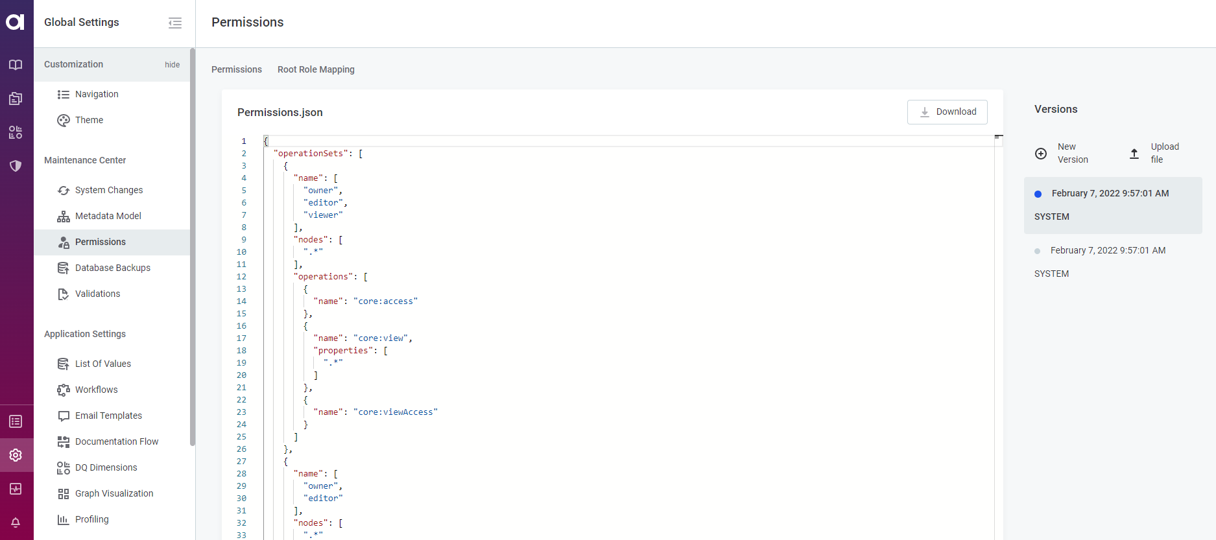
Task: Click the "core:viewAccess" value in editor
Action: [x=396, y=412]
